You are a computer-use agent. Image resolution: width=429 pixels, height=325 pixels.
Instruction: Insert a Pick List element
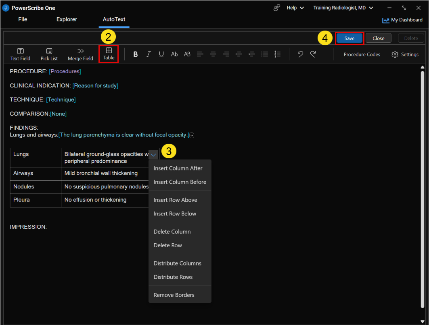[x=49, y=54]
